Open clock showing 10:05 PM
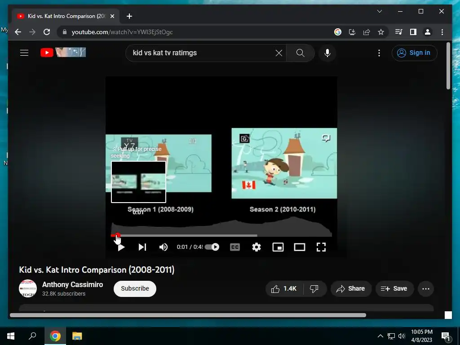Screen dimensions: 460x345 point(421,336)
